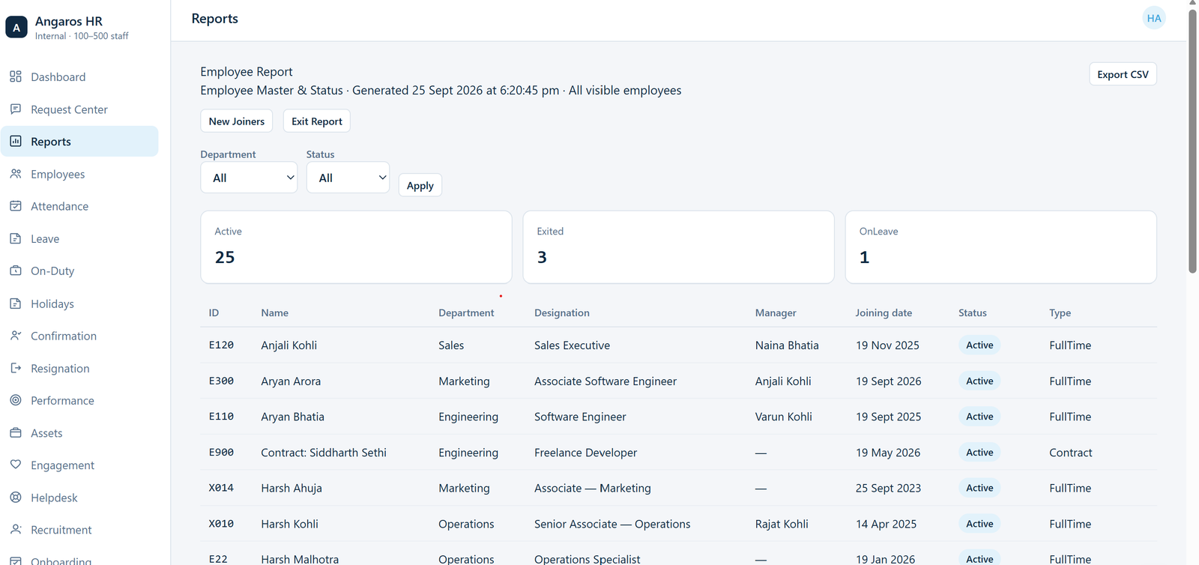Click the Export CSV button
The width and height of the screenshot is (1199, 565).
1123,74
